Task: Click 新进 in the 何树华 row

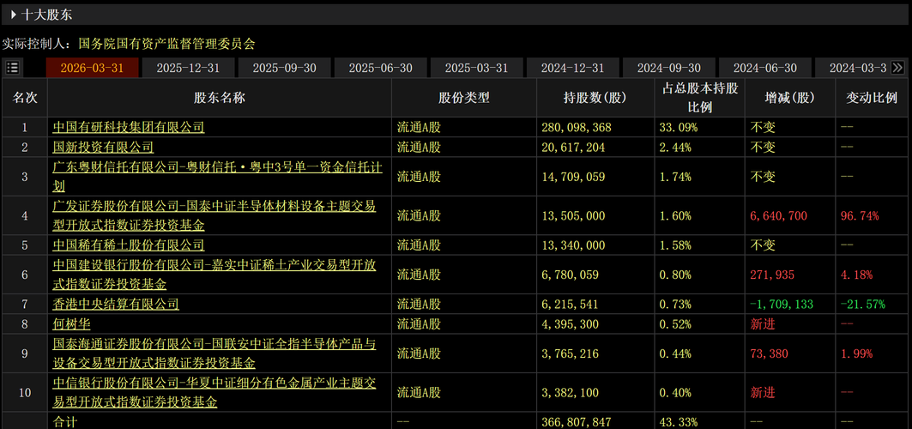Action: pyautogui.click(x=763, y=323)
